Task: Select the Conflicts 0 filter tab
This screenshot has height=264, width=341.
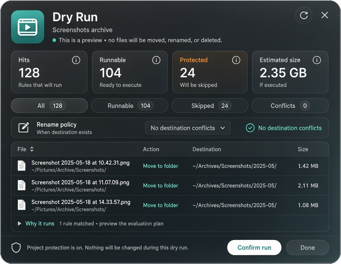Action: [x=290, y=106]
